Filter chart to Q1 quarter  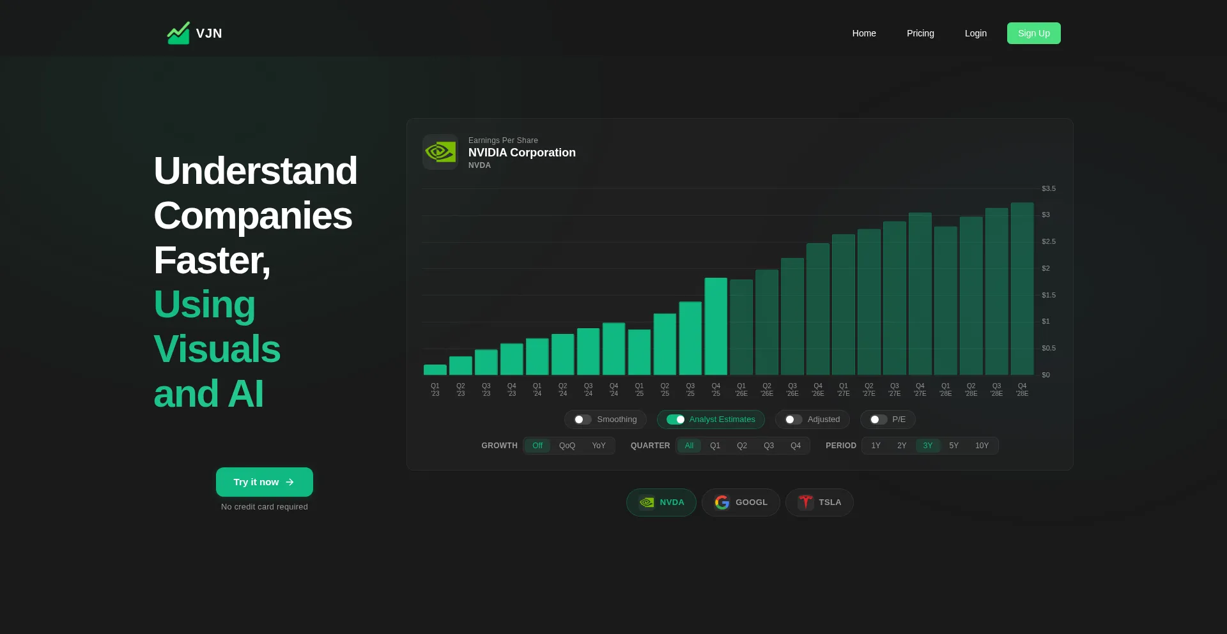point(715,446)
